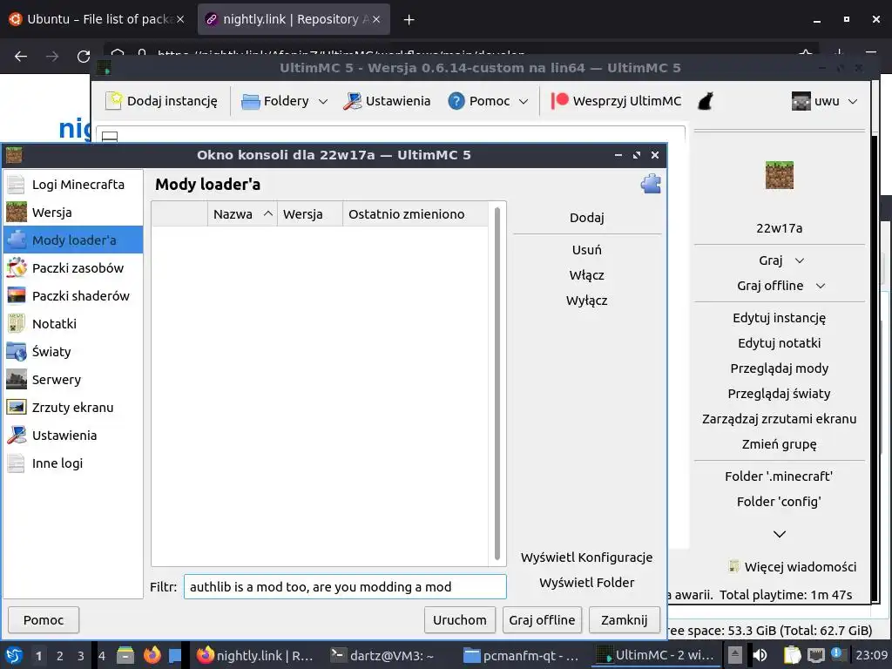This screenshot has width=892, height=669.
Task: Open a new browser tab
Action: coord(409,19)
